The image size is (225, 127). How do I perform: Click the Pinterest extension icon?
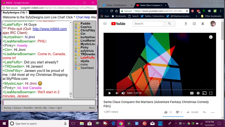click(192, 11)
